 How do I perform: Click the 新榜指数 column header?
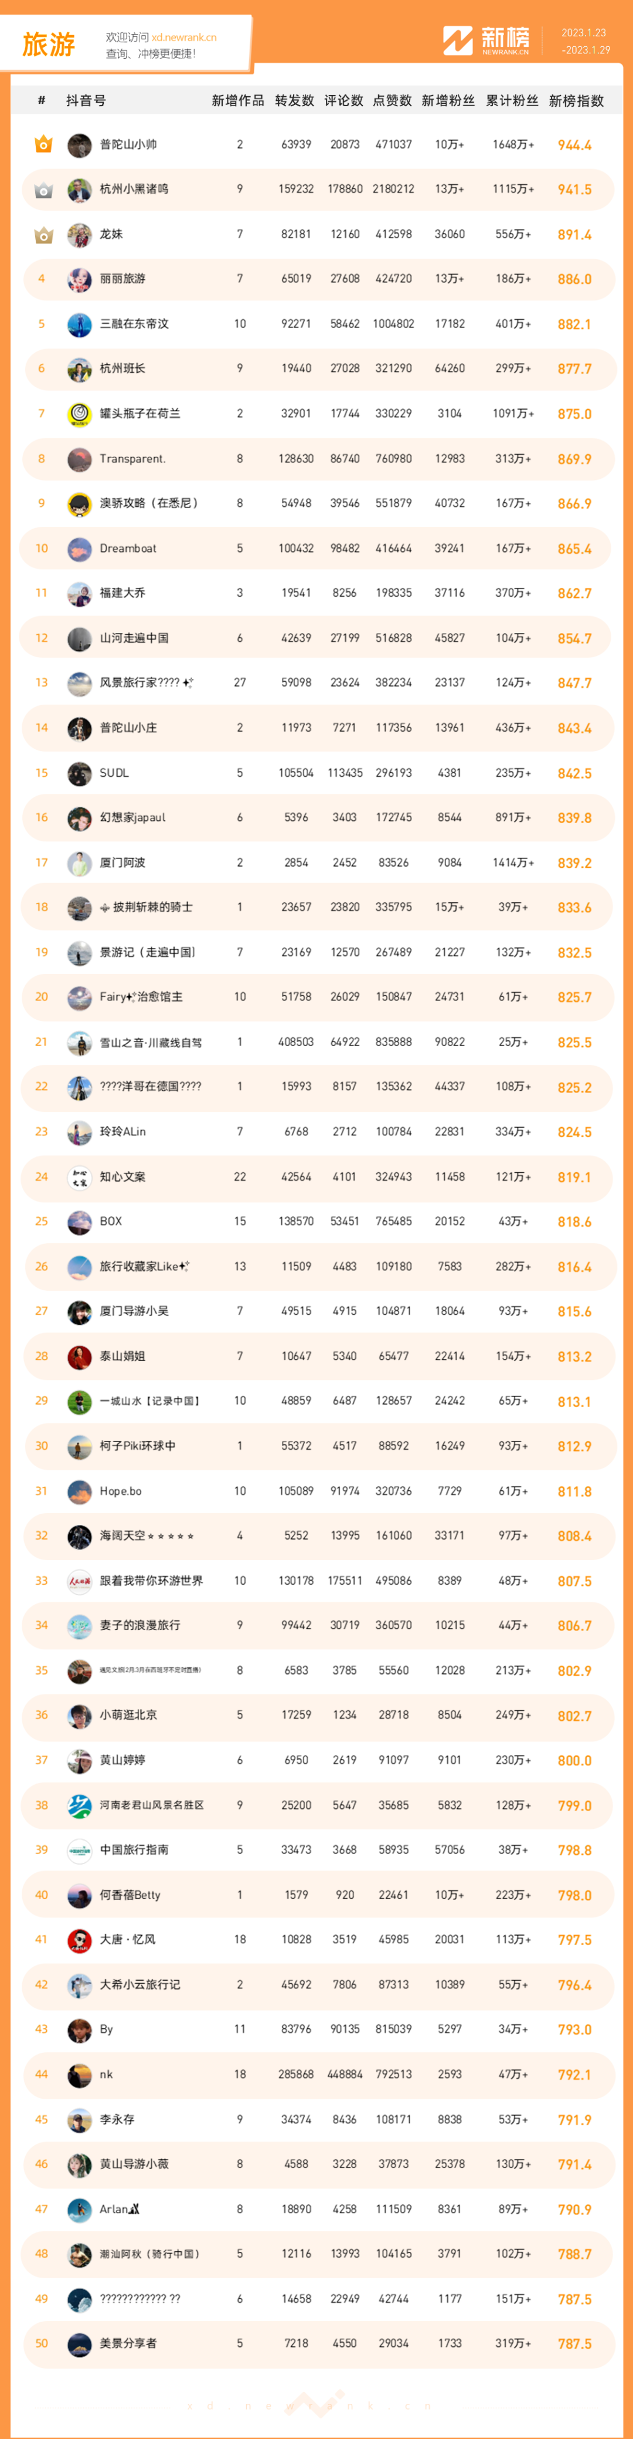(576, 100)
